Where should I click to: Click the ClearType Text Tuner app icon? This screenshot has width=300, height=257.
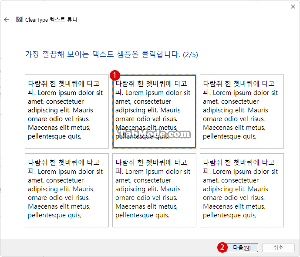click(x=19, y=20)
